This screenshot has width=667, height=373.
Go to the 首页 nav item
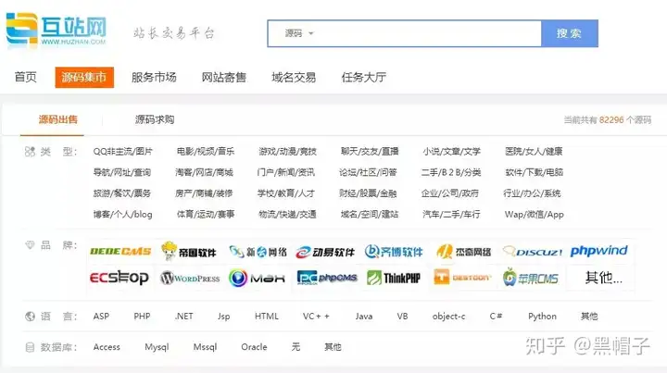pos(26,77)
